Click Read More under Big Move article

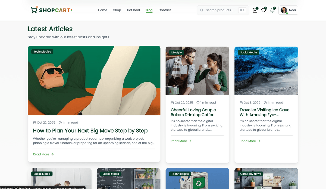[x=41, y=154]
